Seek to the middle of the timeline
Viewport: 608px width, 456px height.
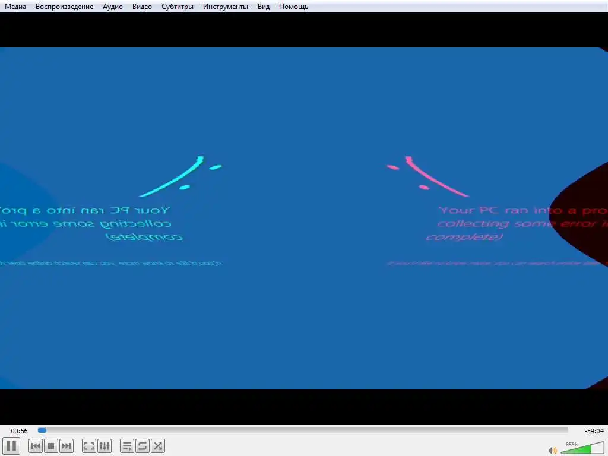303,430
